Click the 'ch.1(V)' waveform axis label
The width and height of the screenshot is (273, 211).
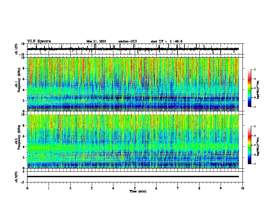(x=17, y=49)
